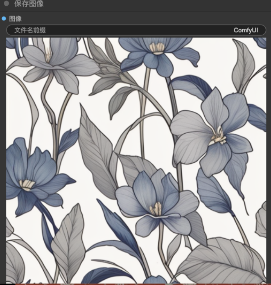
Task: Select the 保存图像 node title
Action: [x=29, y=4]
